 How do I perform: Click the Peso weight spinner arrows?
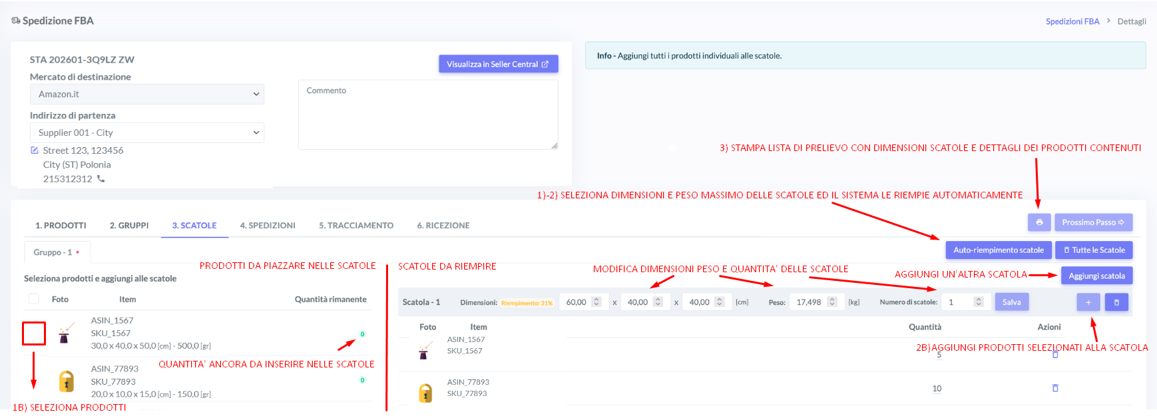tap(831, 302)
